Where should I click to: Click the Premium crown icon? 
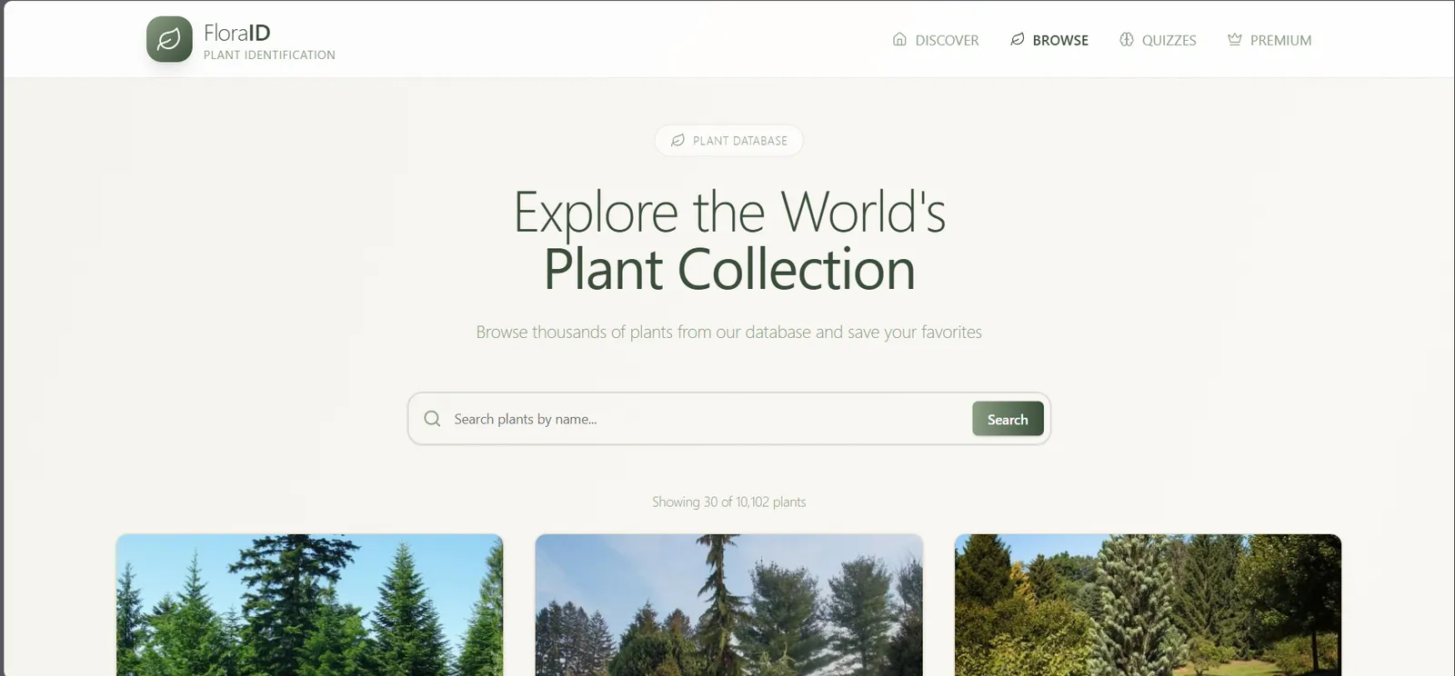[x=1235, y=39]
